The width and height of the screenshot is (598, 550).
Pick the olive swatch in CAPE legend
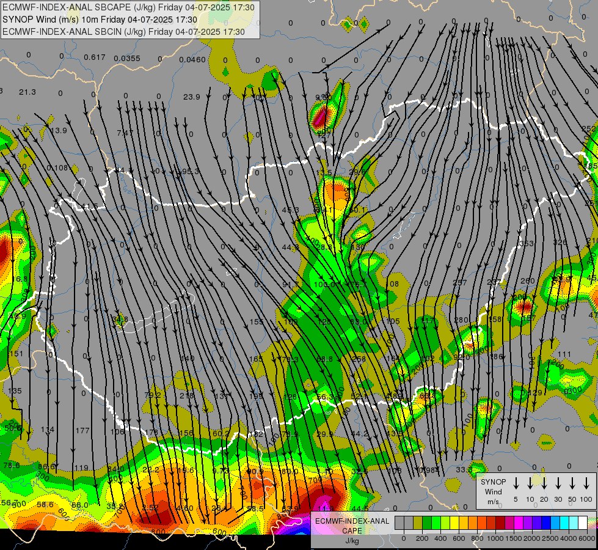418,522
